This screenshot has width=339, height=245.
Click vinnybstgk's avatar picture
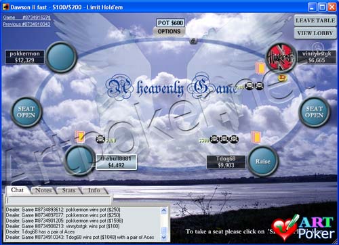281,58
